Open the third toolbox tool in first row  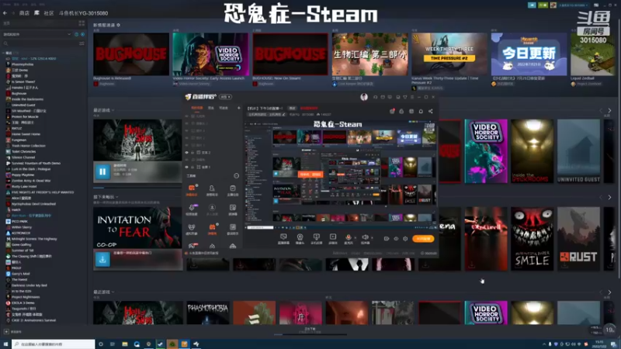point(232,190)
